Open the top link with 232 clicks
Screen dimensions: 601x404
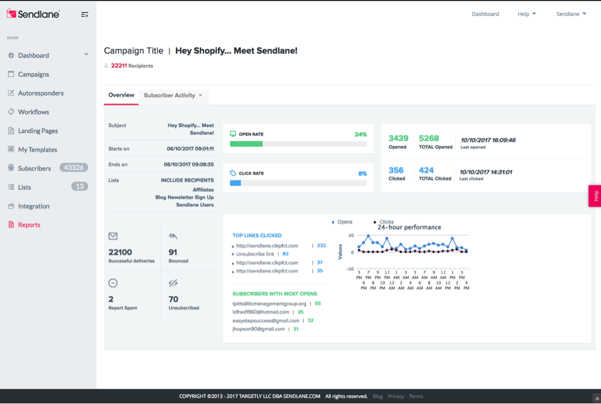click(x=267, y=245)
